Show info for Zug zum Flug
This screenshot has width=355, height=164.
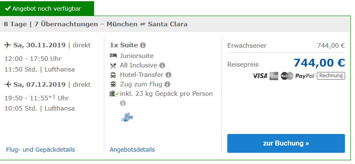(167, 85)
